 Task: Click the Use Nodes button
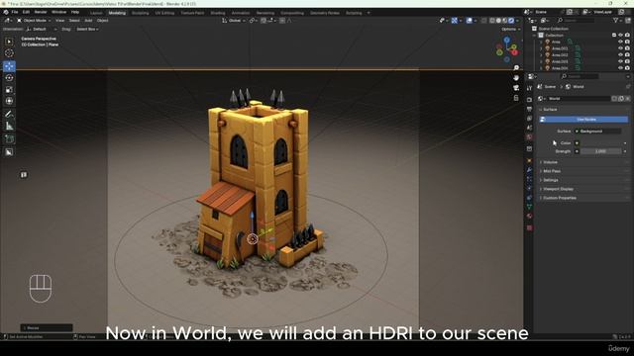click(583, 120)
